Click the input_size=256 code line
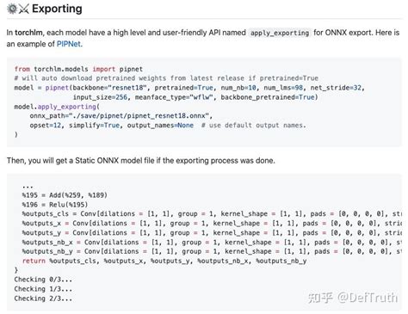The height and width of the screenshot is (314, 408). (195, 97)
